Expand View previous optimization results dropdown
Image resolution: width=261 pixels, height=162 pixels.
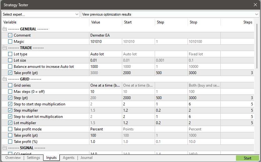170,14
